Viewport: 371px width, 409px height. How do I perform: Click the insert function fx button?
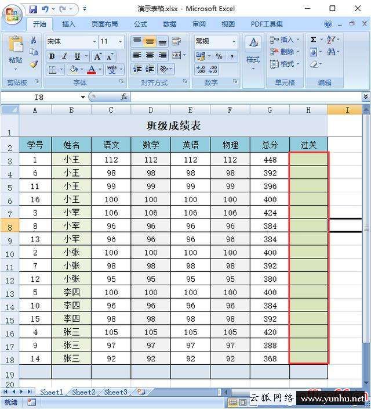(124, 97)
